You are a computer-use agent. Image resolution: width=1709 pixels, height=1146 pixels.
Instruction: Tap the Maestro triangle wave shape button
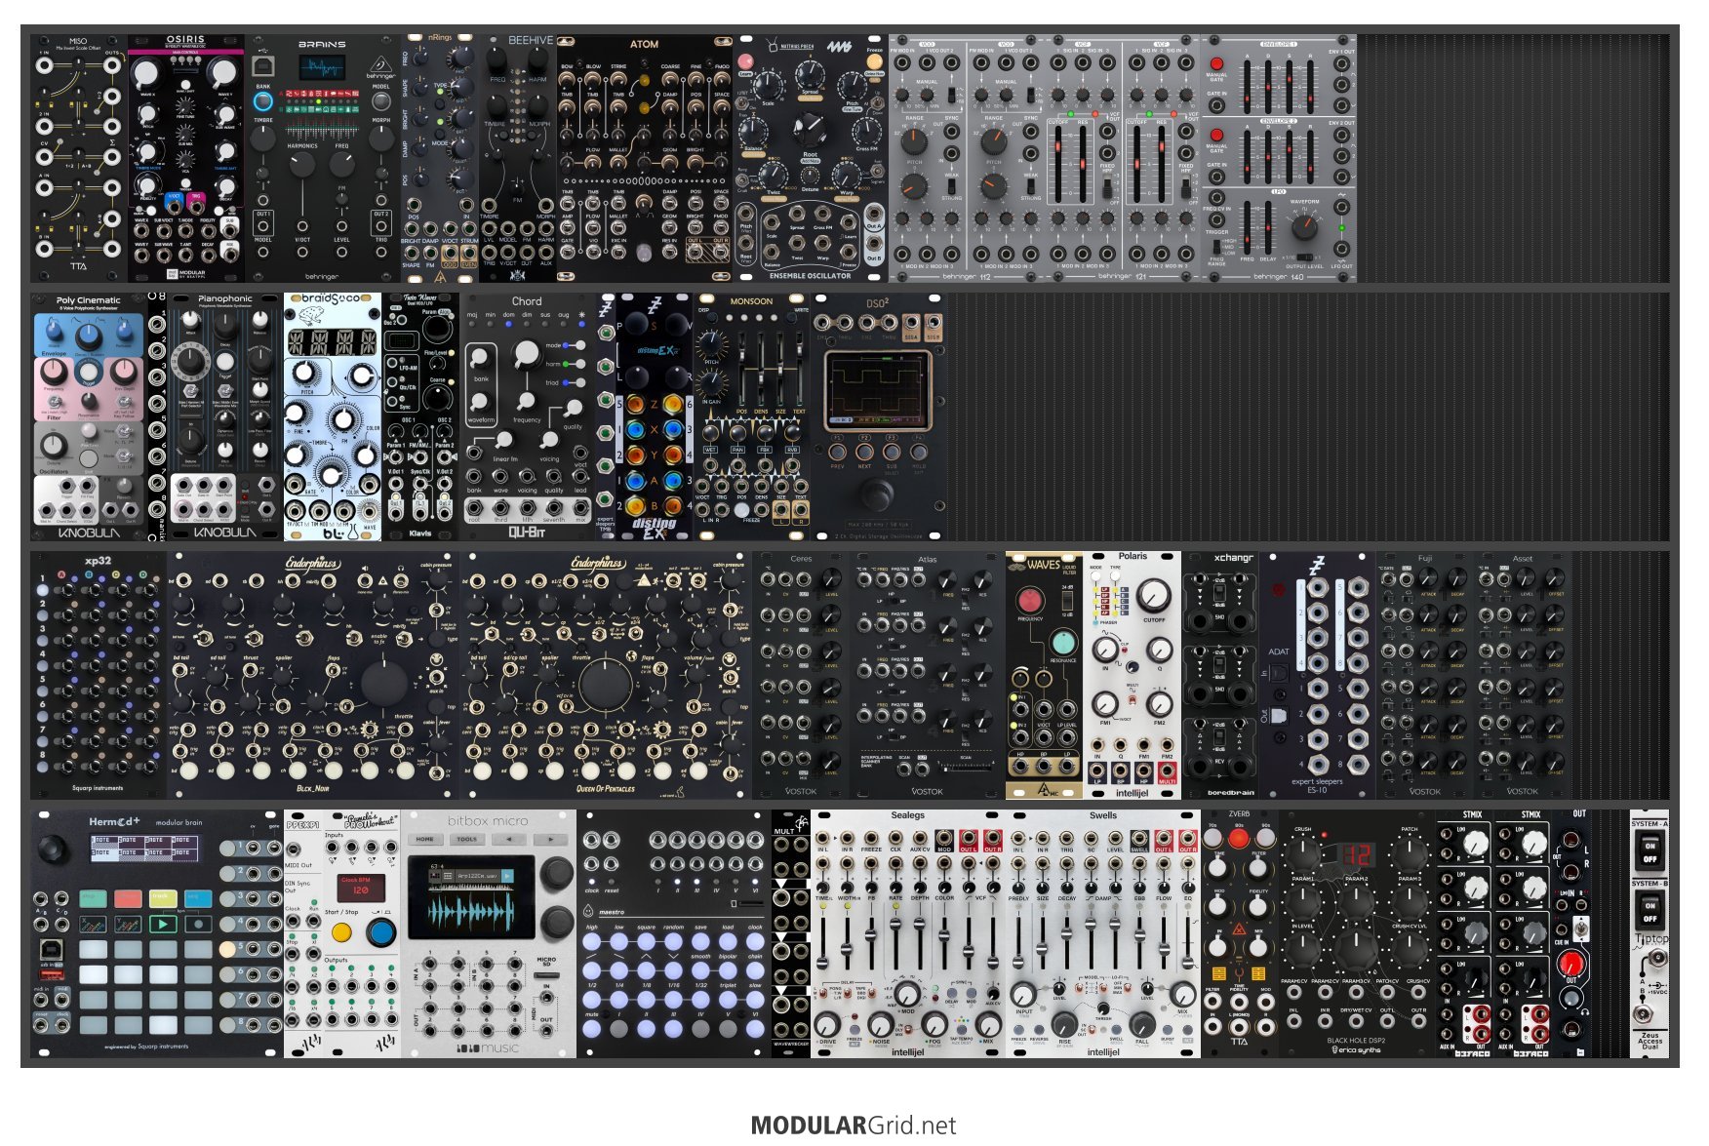click(x=647, y=970)
